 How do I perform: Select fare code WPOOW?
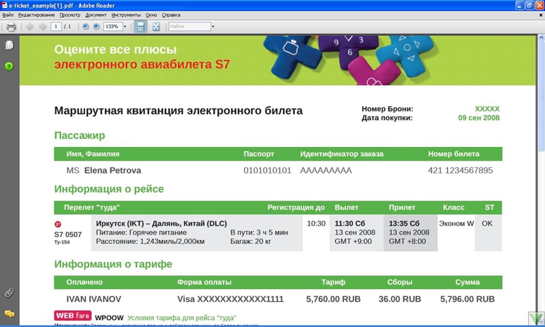click(109, 317)
